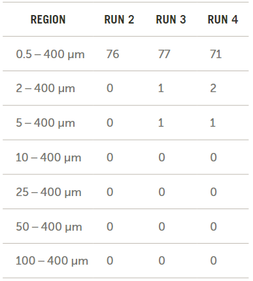
Task: Click the RUN 2 column header
Action: point(119,20)
